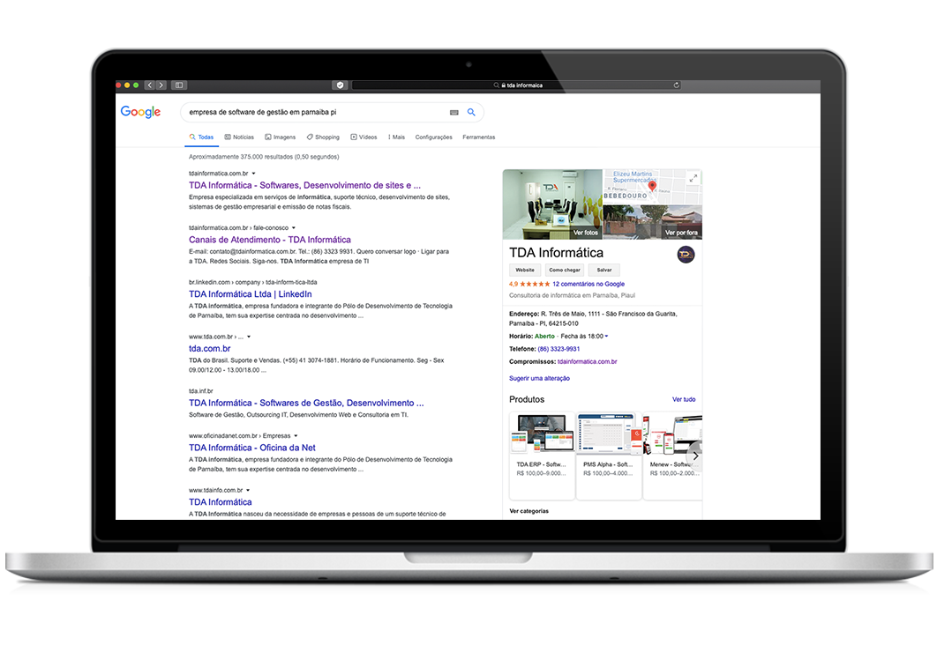Click inside the Safari address bar
Viewport: 952px width, 645px height.
click(516, 85)
